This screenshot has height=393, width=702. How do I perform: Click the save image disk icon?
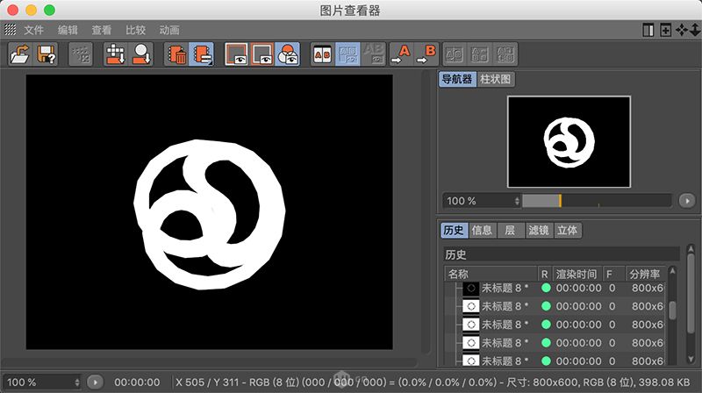click(47, 55)
